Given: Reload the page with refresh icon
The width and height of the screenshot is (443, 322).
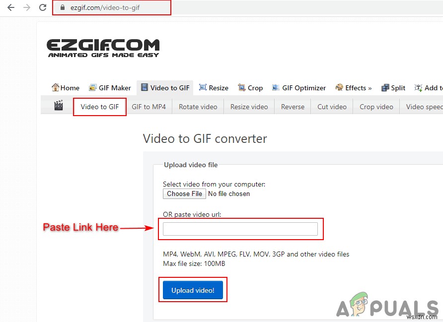Looking at the screenshot, I should pos(43,7).
